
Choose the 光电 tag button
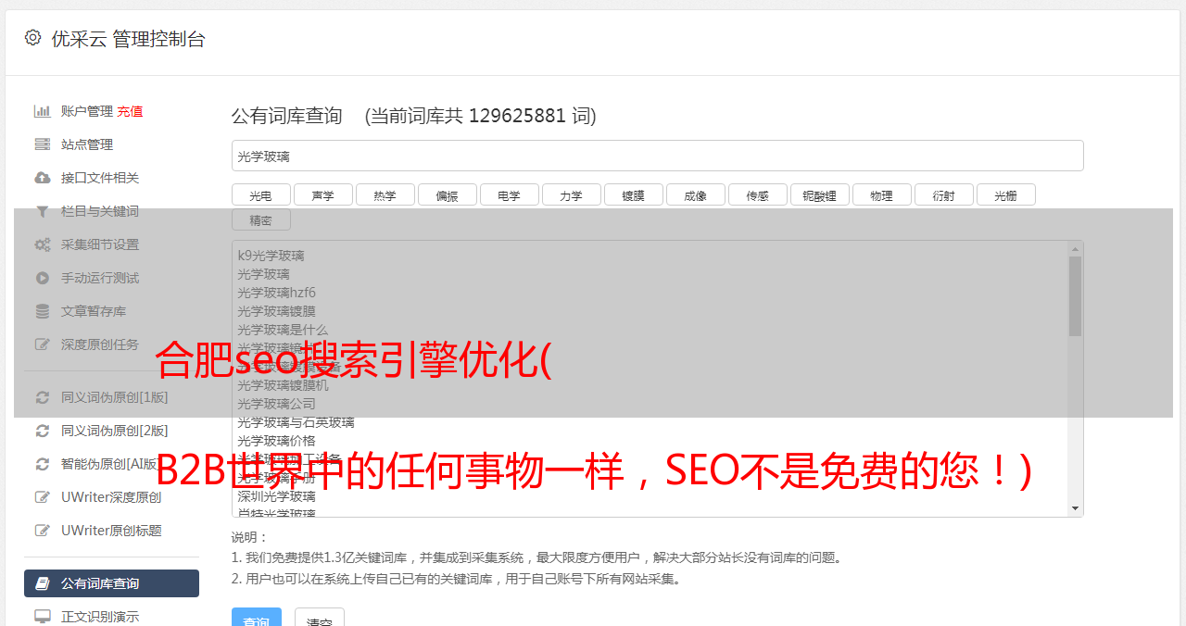click(x=260, y=194)
